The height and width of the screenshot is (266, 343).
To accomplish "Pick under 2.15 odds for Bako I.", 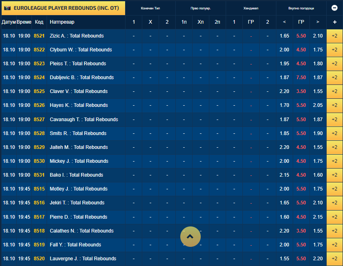I will pyautogui.click(x=285, y=175).
